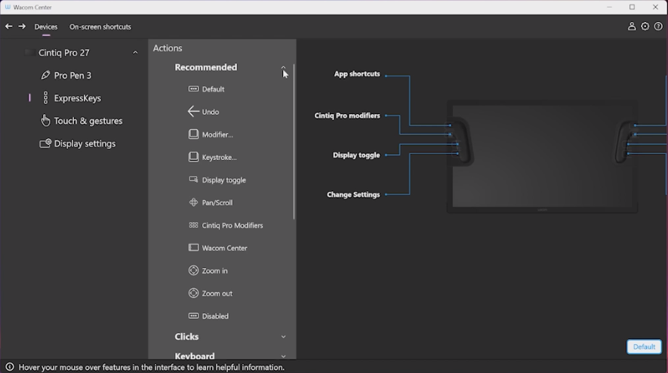
Task: Expand the Keyboard section chevron
Action: point(283,356)
